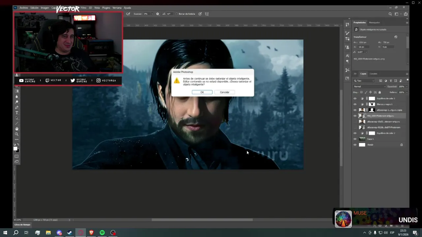Image resolution: width=422 pixels, height=237 pixels.
Task: Select the Hand tool
Action: click(17, 129)
